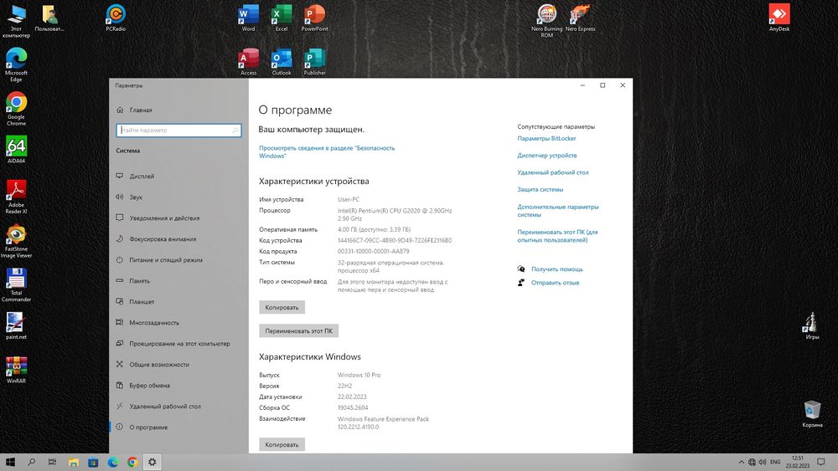Click the volume icon in system tray
The image size is (838, 471).
pos(762,462)
